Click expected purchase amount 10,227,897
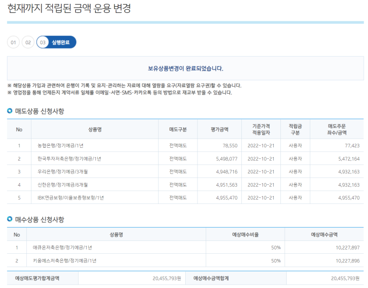This screenshot has width=368, height=288. (x=348, y=248)
